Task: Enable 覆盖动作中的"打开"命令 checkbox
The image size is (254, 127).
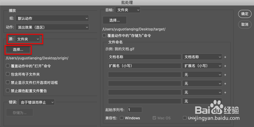Action: (8, 66)
